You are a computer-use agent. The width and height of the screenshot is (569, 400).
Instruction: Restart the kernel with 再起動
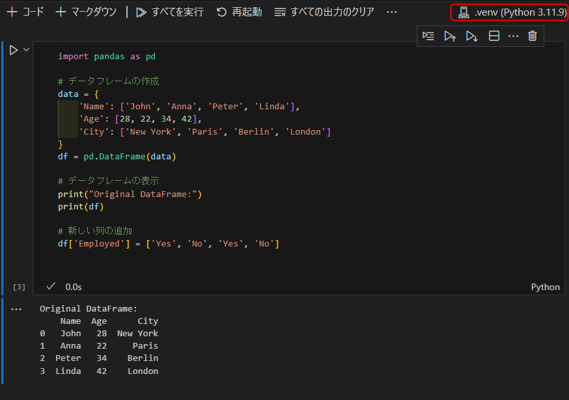tap(239, 12)
